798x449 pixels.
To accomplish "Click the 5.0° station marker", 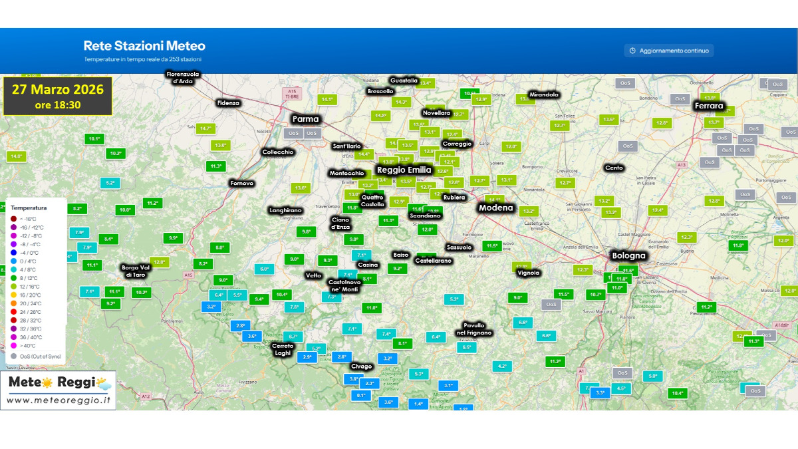I will click(652, 376).
